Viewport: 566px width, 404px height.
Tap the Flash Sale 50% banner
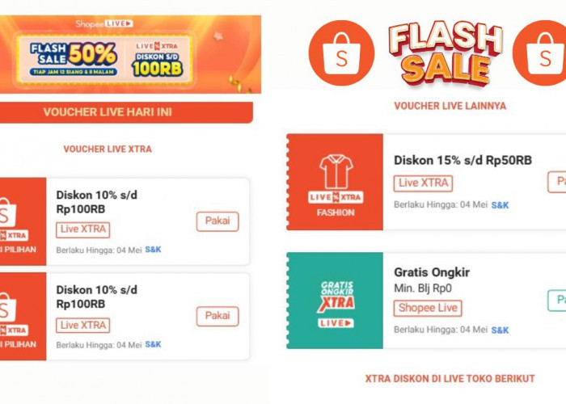tap(74, 55)
